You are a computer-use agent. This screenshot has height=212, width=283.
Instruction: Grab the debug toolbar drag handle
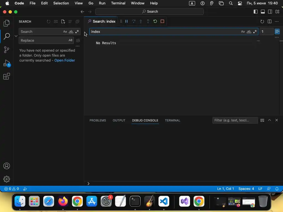(x=121, y=21)
